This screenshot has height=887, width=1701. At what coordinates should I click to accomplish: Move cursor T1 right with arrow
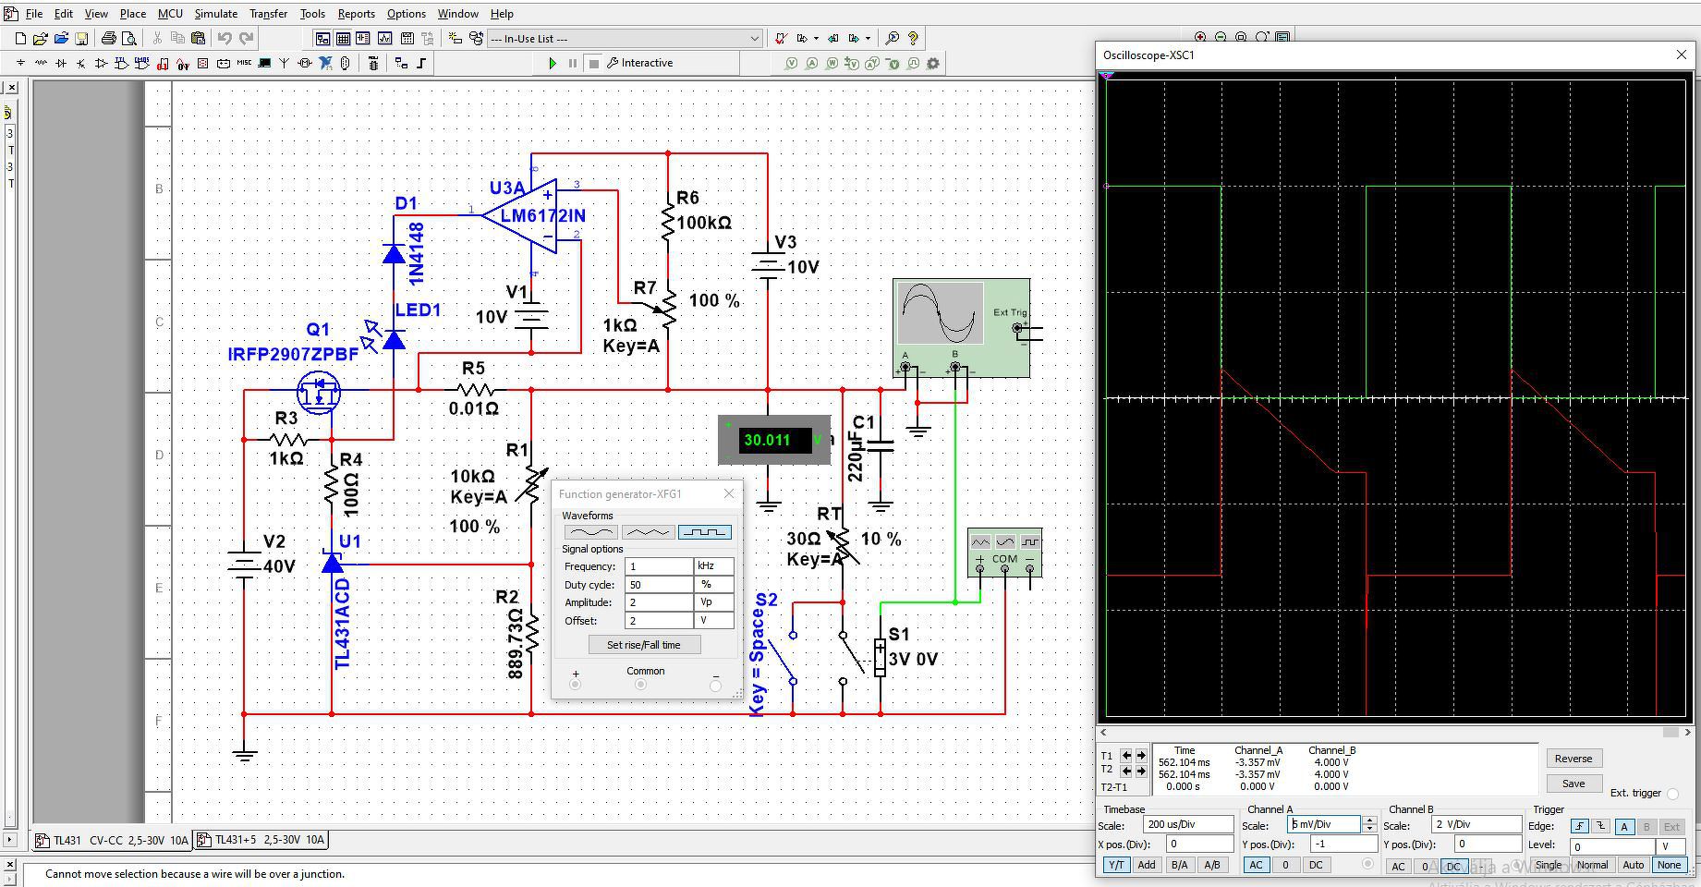pyautogui.click(x=1141, y=756)
